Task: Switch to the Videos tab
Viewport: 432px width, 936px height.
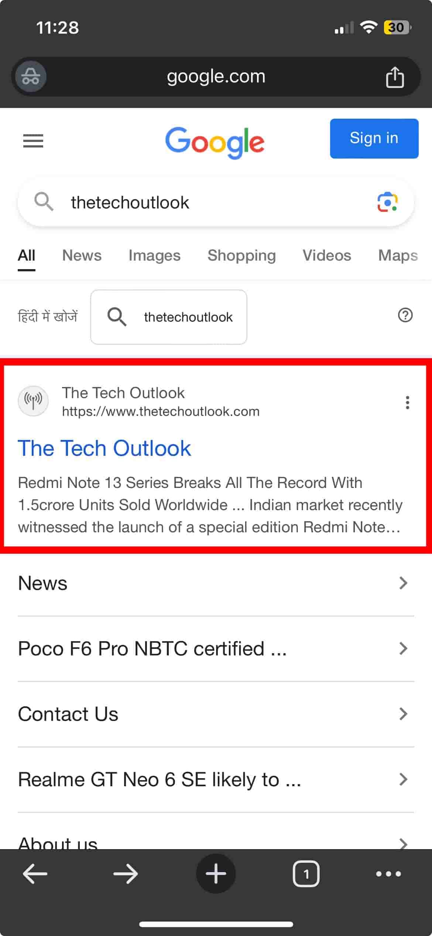Action: pyautogui.click(x=327, y=255)
